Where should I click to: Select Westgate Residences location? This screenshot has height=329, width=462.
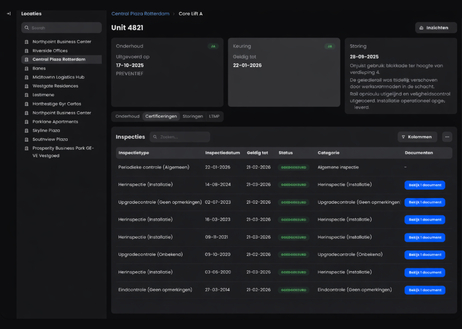(x=55, y=86)
